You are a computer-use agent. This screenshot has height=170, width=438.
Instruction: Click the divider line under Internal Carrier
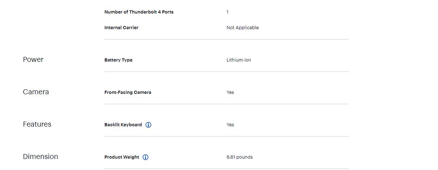[x=227, y=39]
